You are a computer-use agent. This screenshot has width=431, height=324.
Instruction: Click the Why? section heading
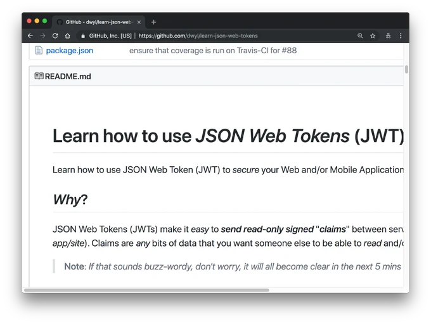pyautogui.click(x=70, y=200)
